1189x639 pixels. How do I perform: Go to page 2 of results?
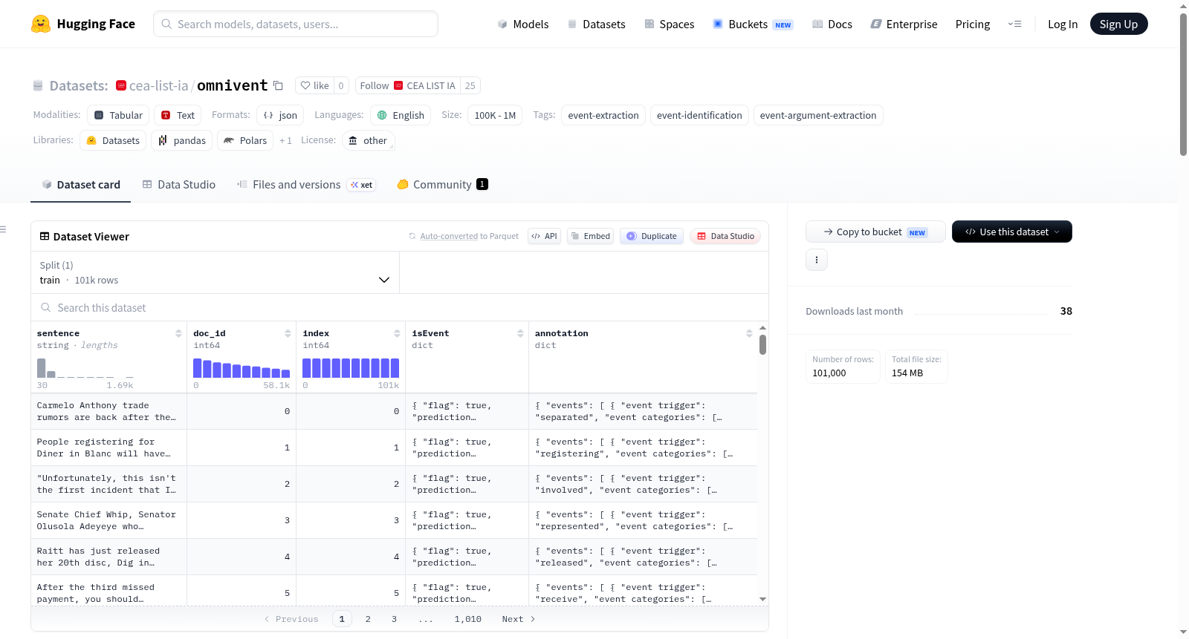368,619
